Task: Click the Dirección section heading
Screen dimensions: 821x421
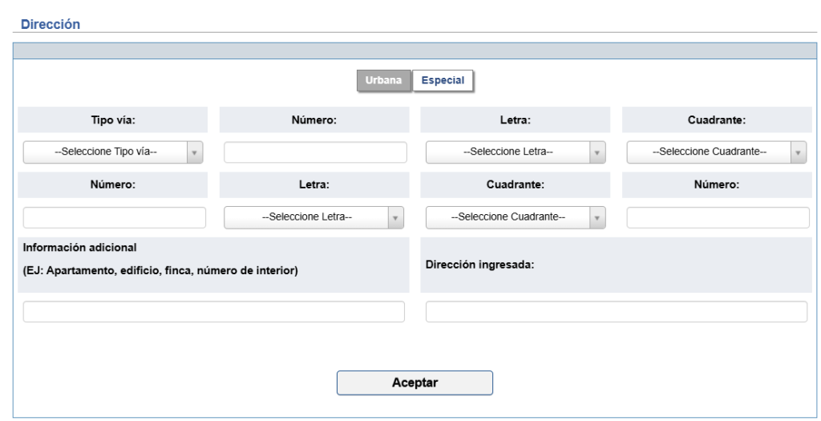Action: pos(51,24)
